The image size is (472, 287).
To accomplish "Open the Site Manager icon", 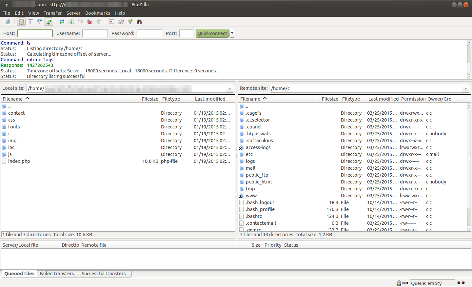I will (8, 22).
